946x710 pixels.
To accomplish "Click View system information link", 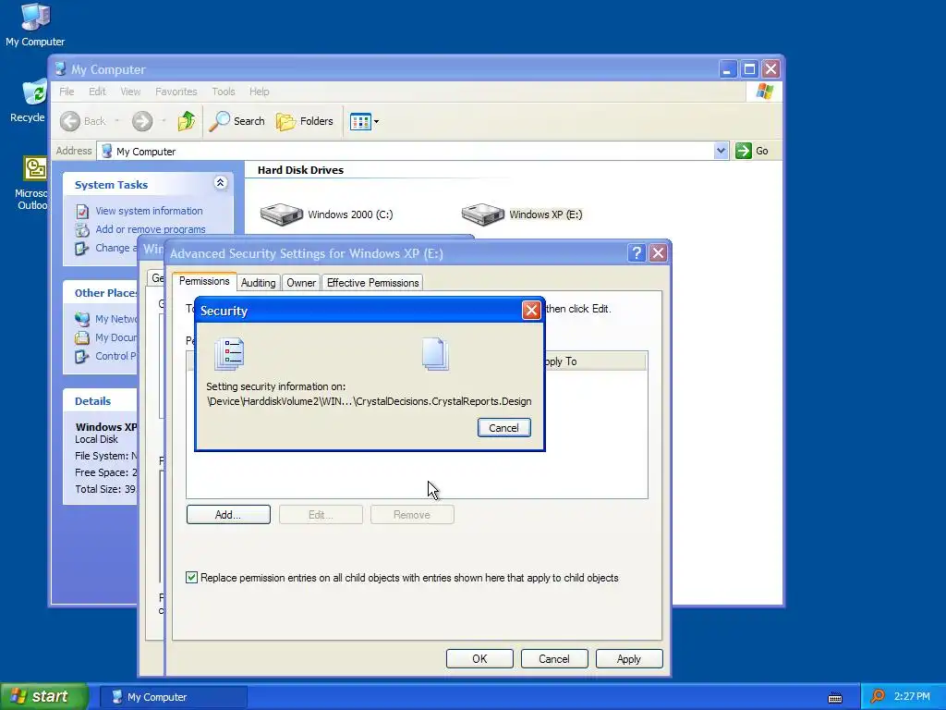I will [149, 211].
